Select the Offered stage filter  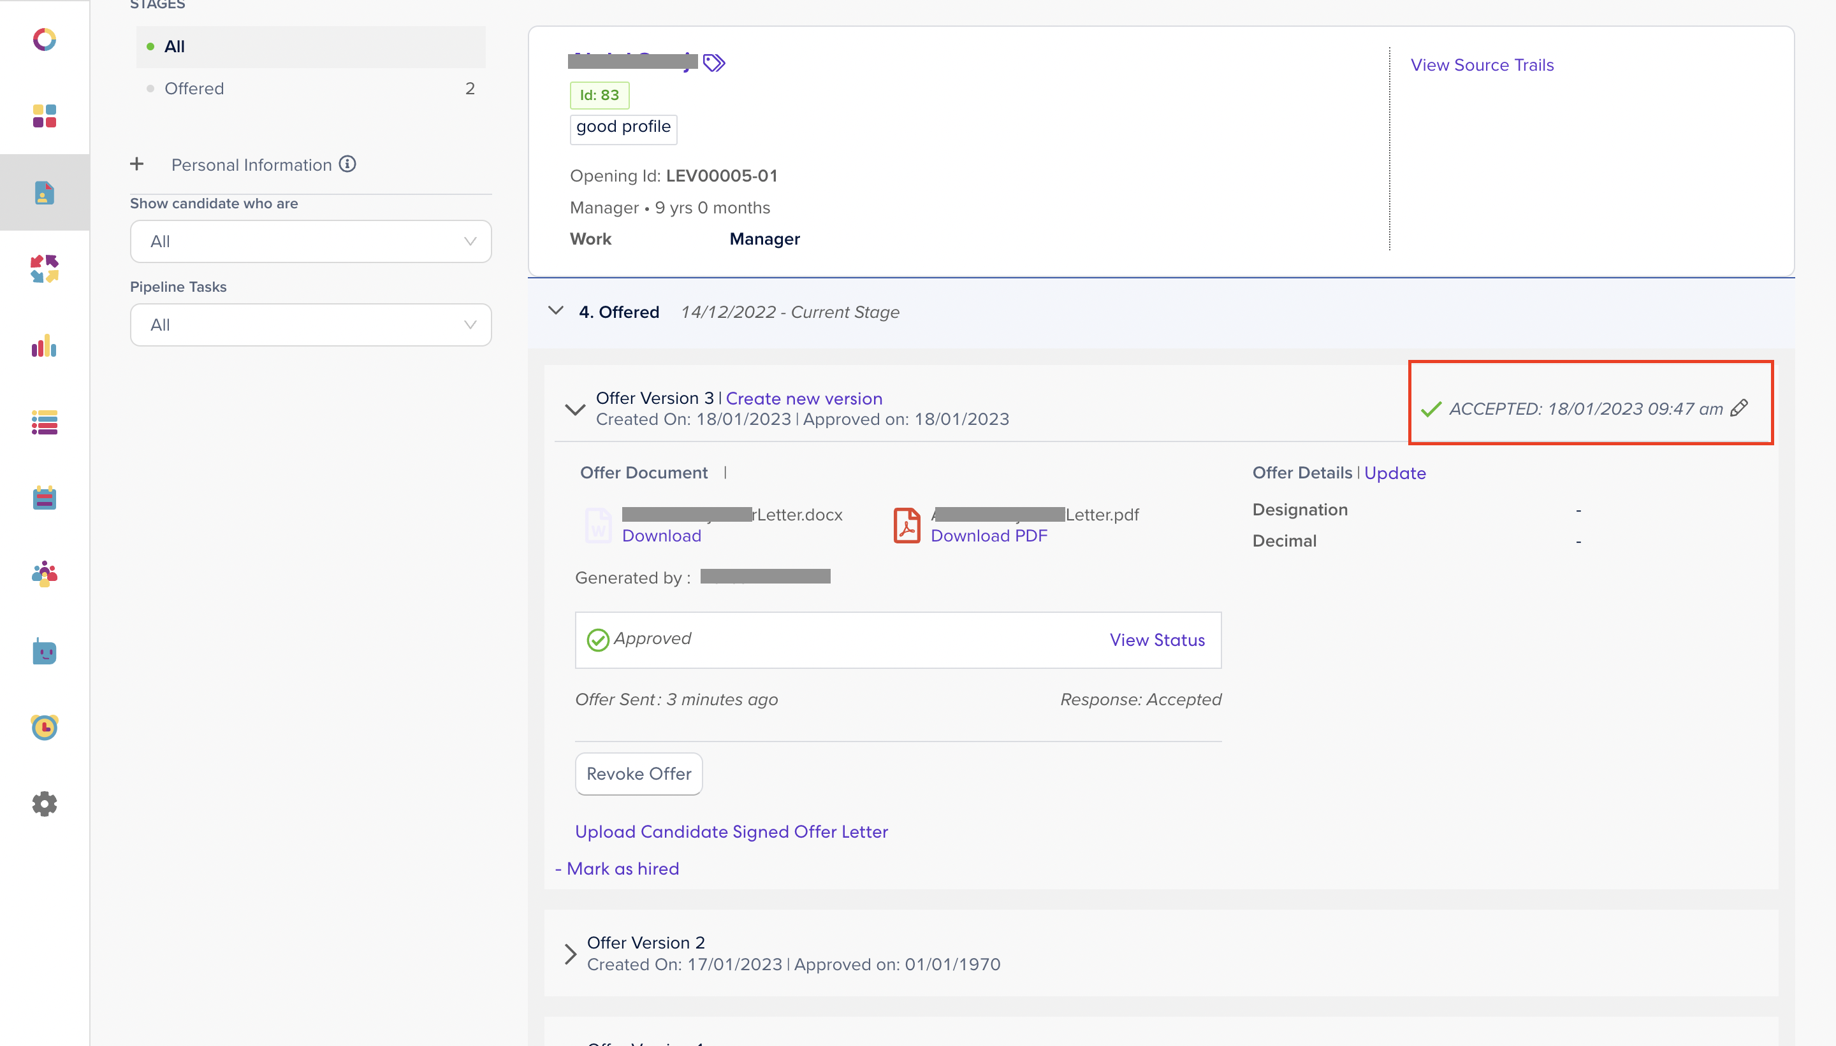click(x=310, y=89)
